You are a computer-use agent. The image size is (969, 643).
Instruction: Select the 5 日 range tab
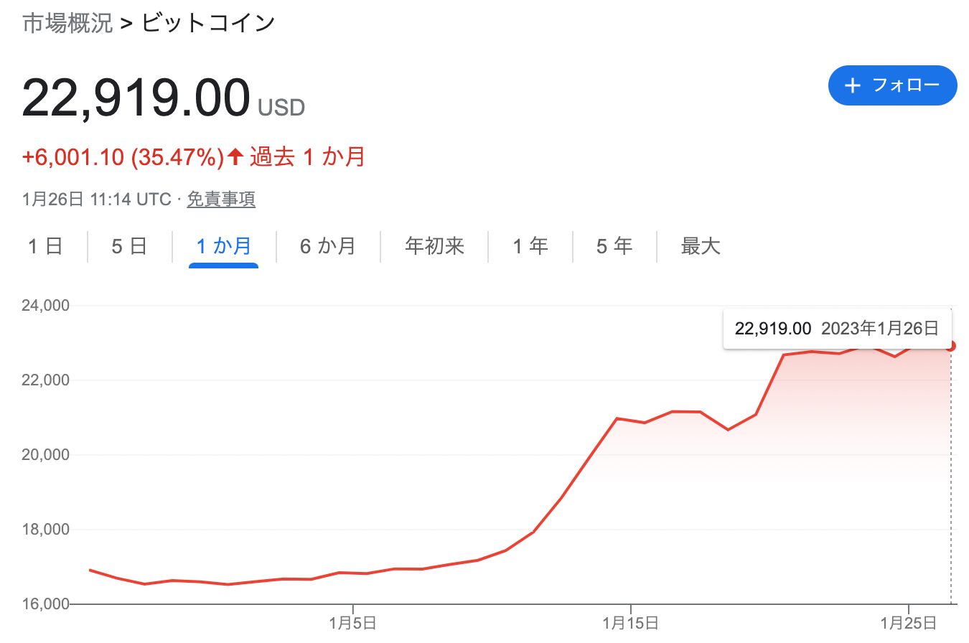129,246
